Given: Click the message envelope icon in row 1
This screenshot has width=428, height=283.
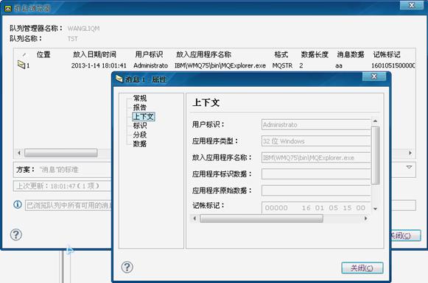Looking at the screenshot, I should [21, 65].
